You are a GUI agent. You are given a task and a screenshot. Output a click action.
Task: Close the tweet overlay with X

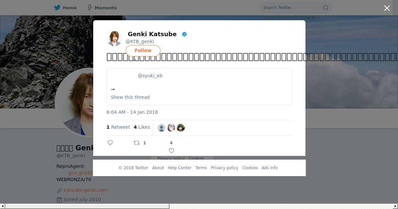tap(387, 8)
